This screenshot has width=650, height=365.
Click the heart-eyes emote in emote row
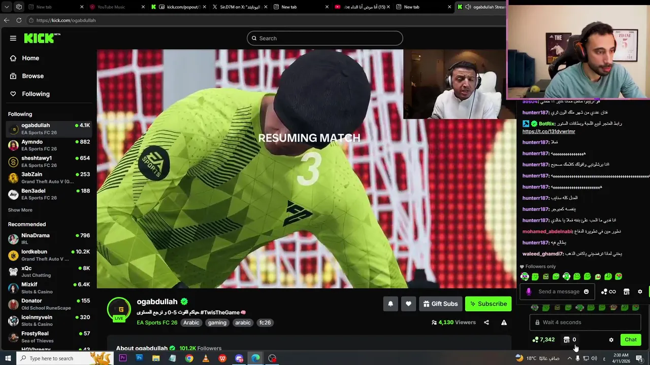pos(619,276)
